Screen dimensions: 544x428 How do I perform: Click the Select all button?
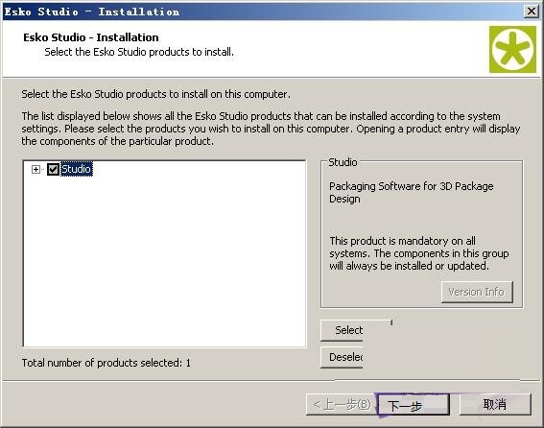coord(343,330)
